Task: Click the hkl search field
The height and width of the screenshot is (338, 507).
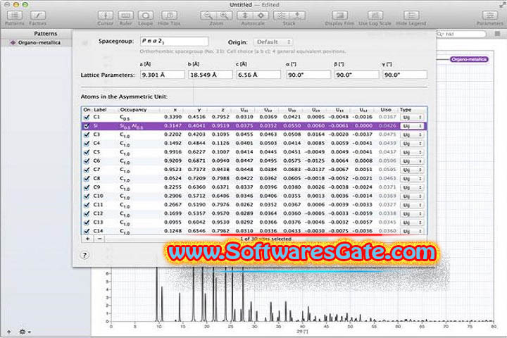Action: [461, 34]
